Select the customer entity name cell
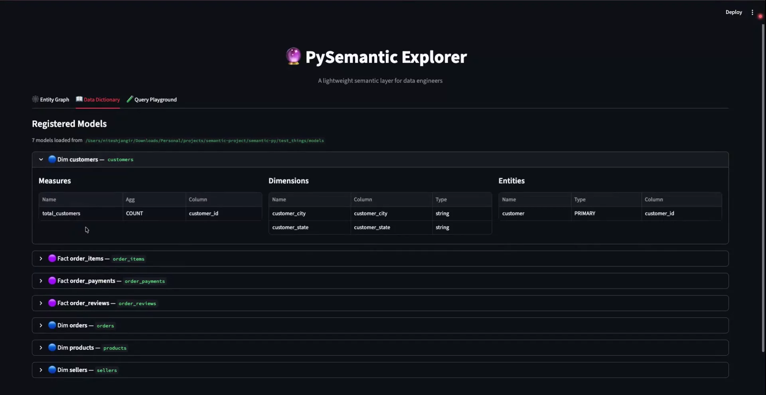 click(x=535, y=213)
